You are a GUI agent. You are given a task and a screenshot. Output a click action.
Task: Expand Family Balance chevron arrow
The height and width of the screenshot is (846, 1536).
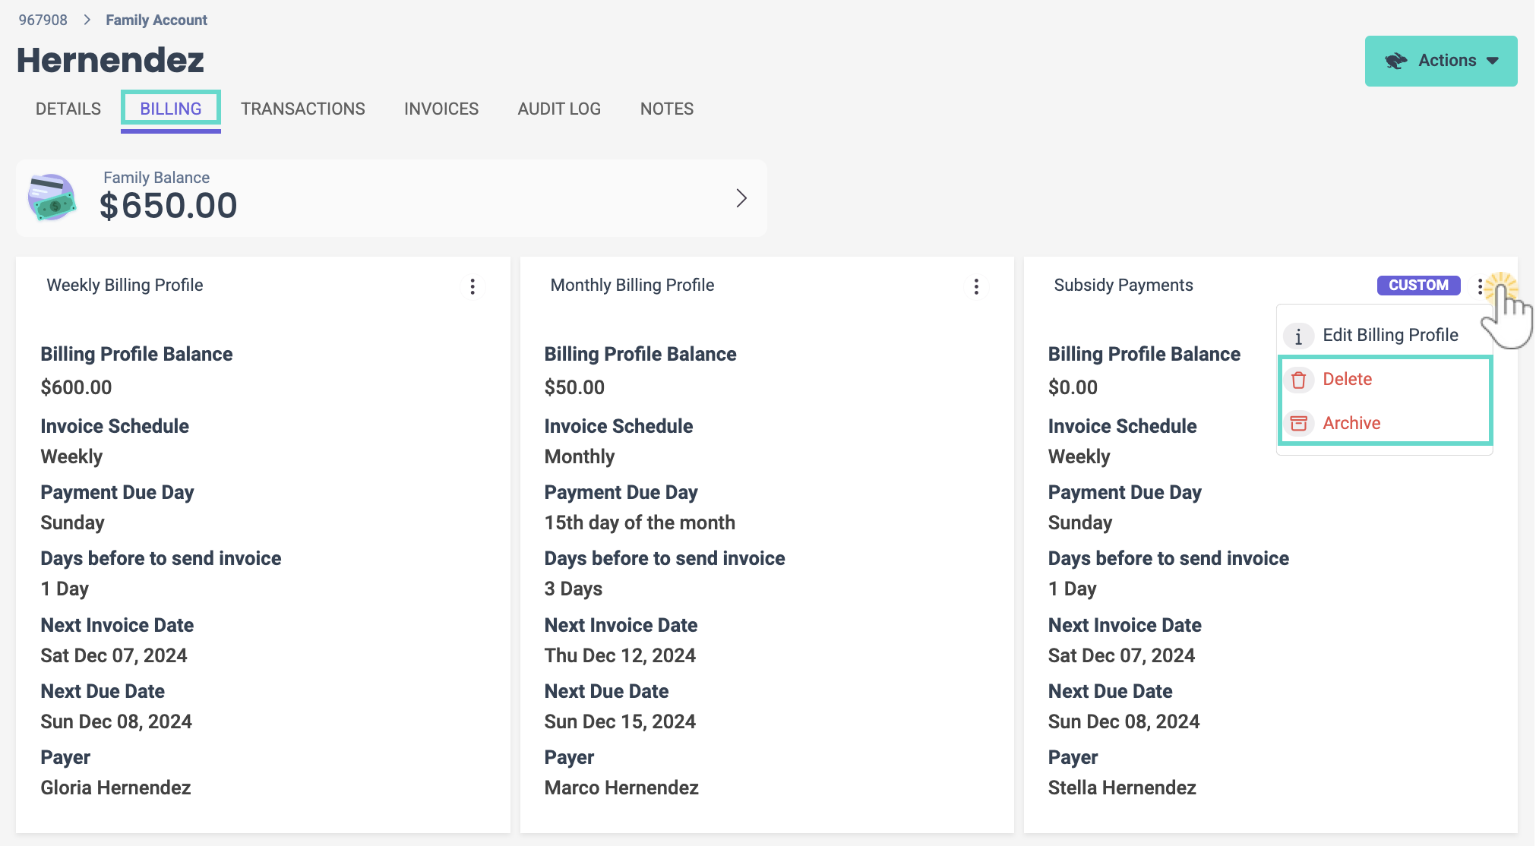(x=741, y=198)
